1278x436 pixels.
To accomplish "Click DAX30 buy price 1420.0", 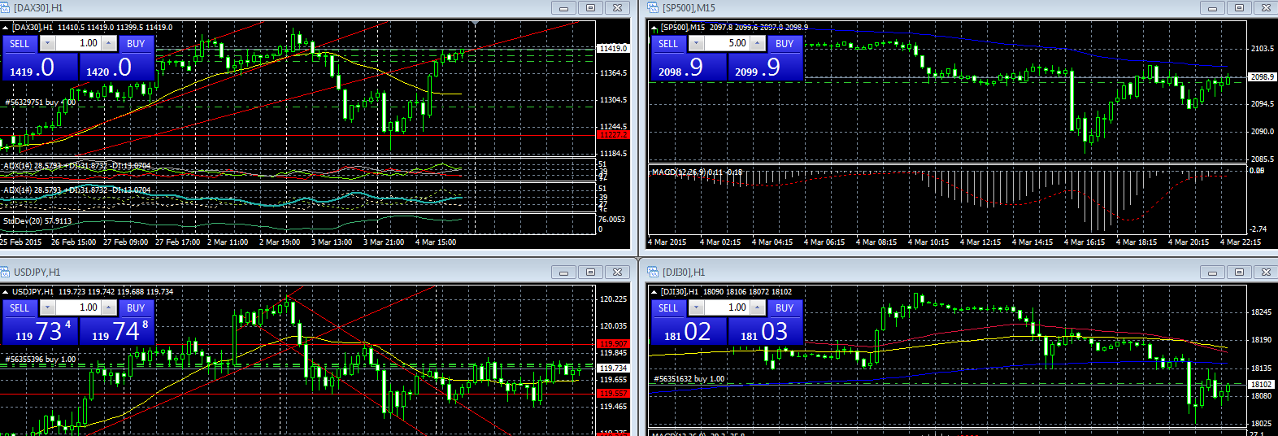I will [116, 68].
